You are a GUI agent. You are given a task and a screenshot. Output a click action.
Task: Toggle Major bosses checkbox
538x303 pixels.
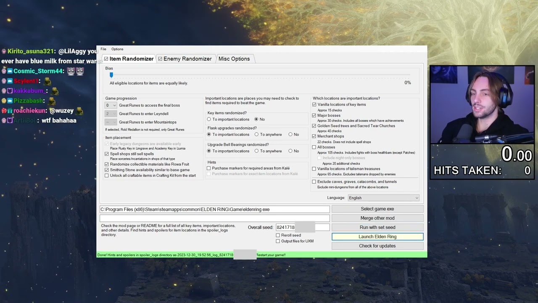tap(314, 115)
